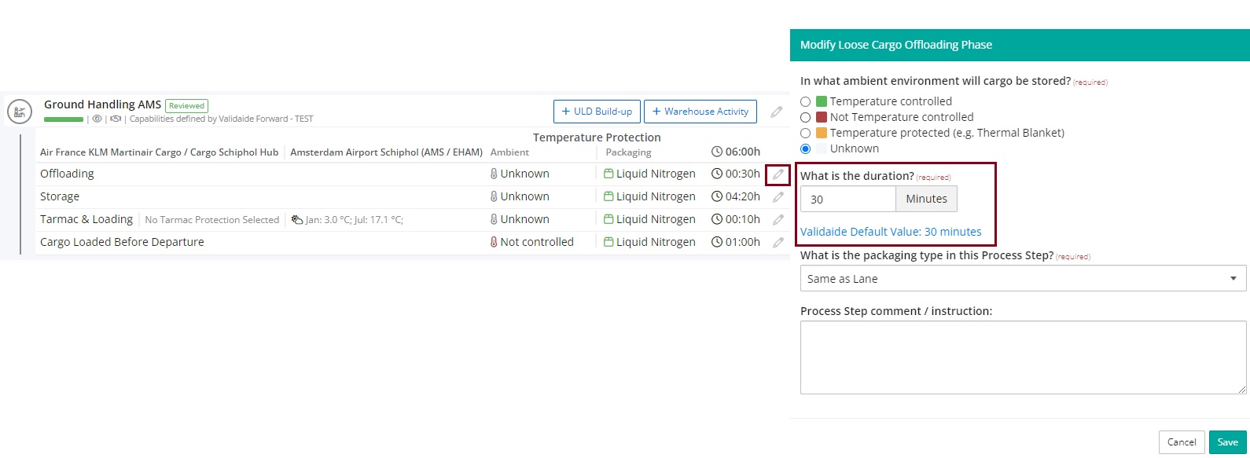Click the Process Step comment text area
Viewport: 1250px width, 458px height.
(1023, 357)
